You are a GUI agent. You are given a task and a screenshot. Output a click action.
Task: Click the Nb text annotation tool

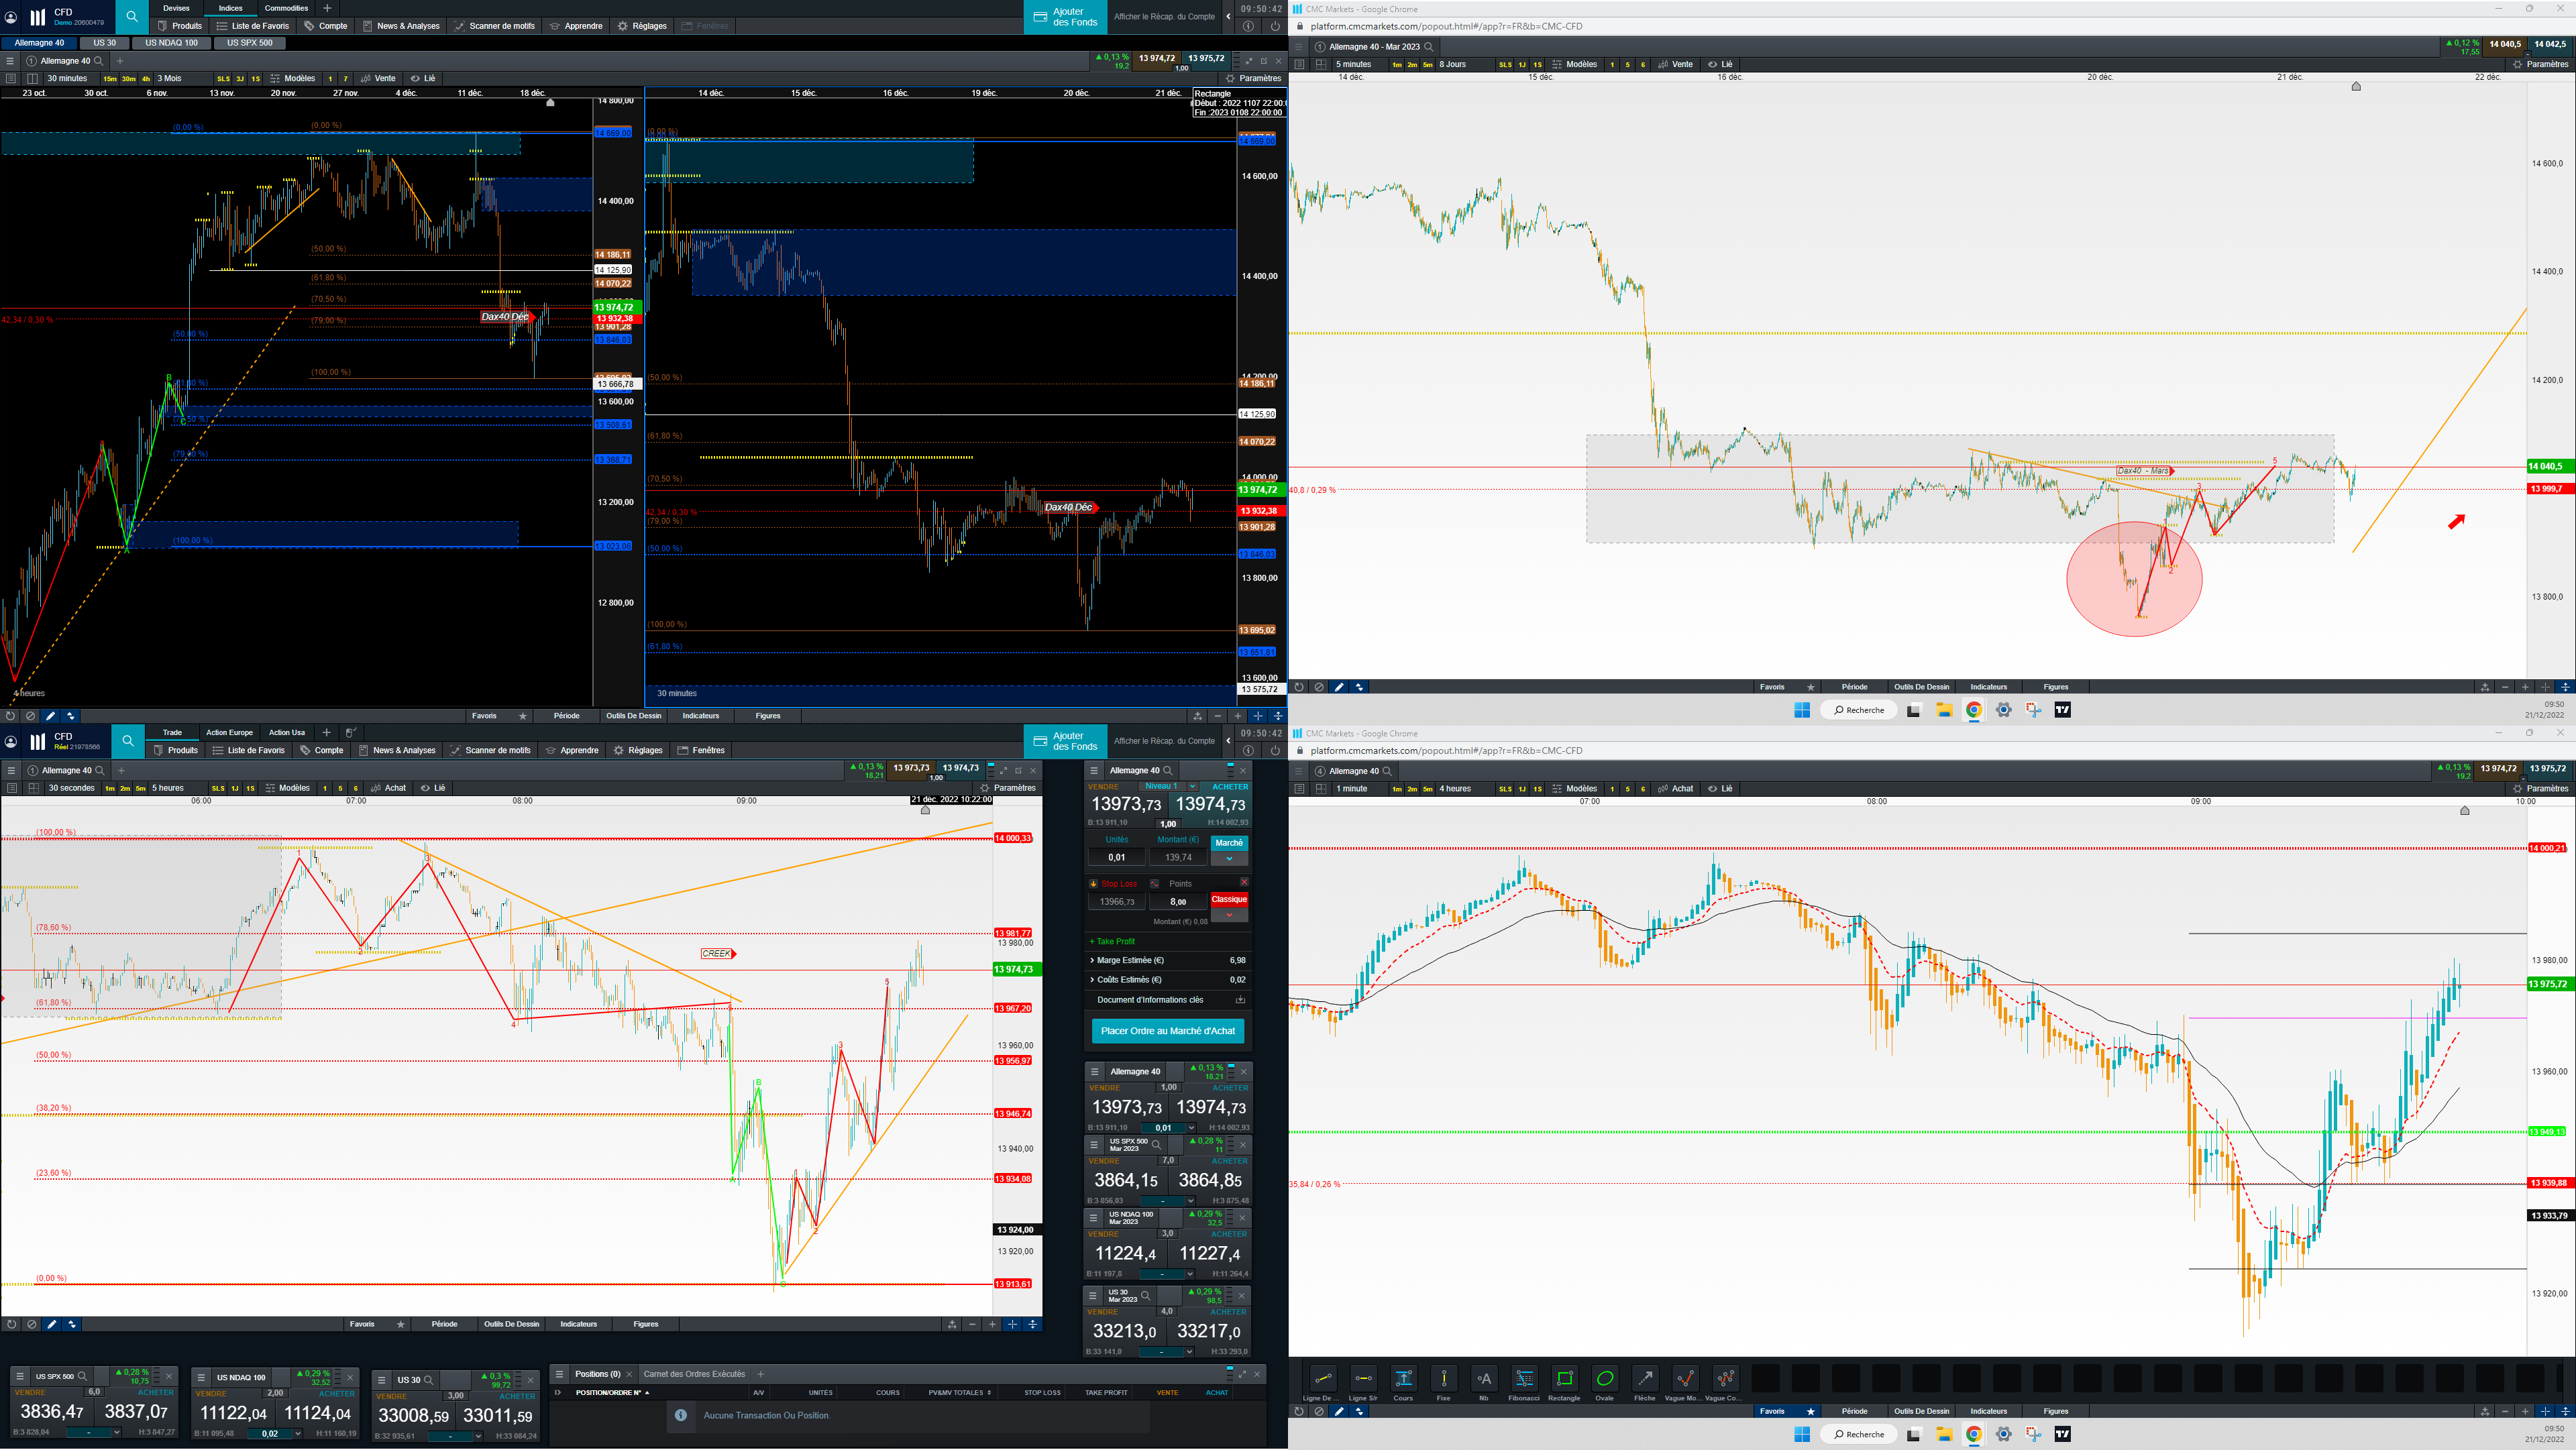(1484, 1379)
